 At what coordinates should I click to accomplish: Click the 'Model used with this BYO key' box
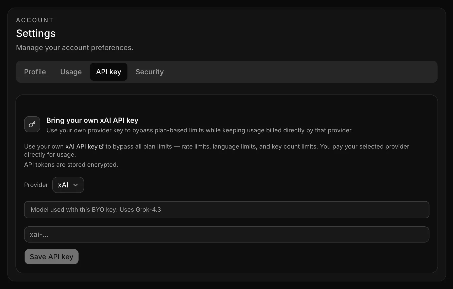[227, 210]
